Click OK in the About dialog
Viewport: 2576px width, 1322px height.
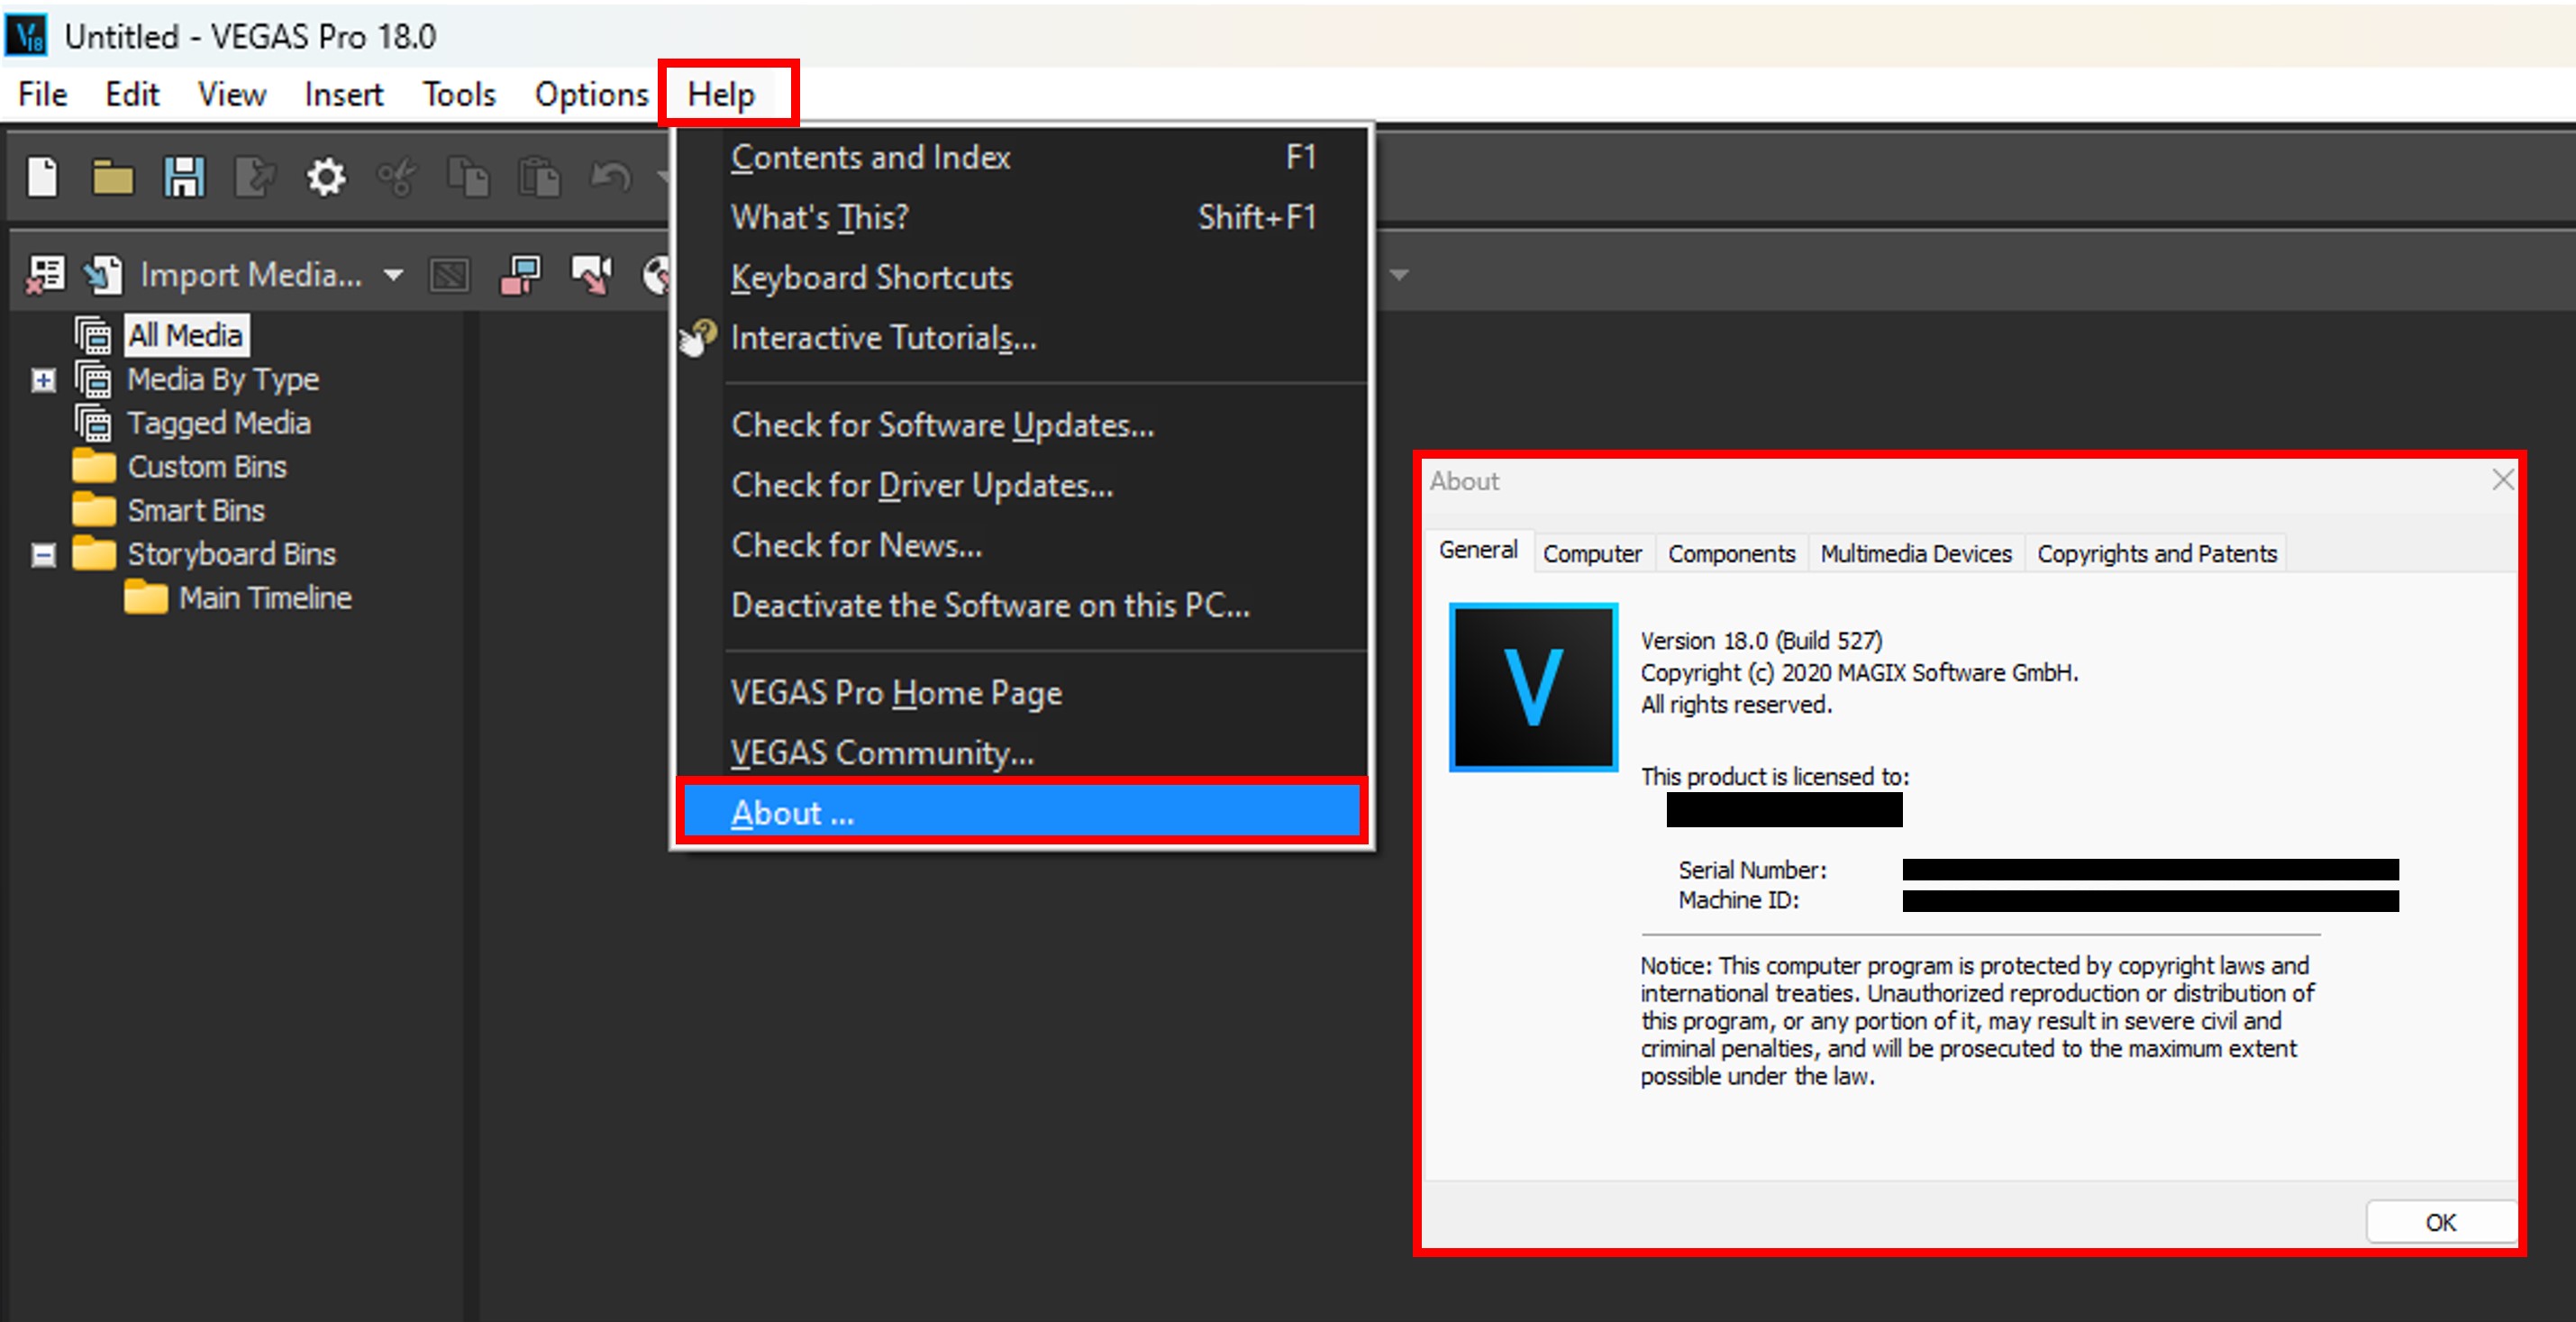(2440, 1222)
